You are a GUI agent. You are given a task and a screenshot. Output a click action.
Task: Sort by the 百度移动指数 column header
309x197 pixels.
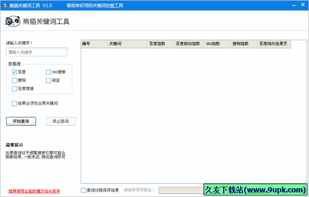(189, 44)
